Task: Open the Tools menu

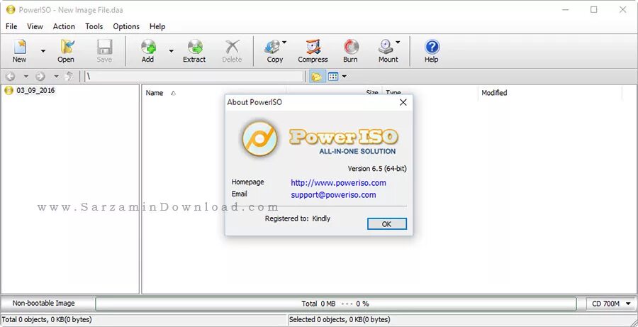Action: [94, 26]
